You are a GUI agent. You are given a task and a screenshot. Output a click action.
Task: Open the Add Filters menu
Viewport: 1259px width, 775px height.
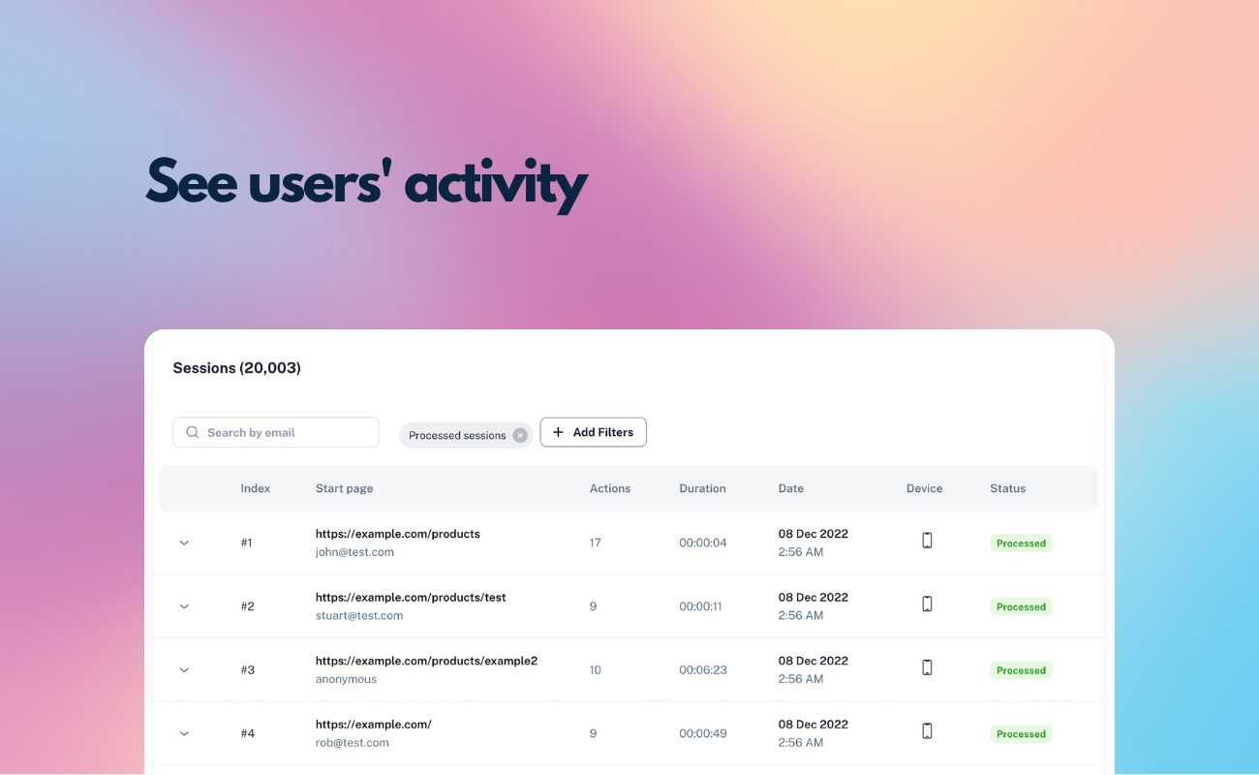coord(593,431)
